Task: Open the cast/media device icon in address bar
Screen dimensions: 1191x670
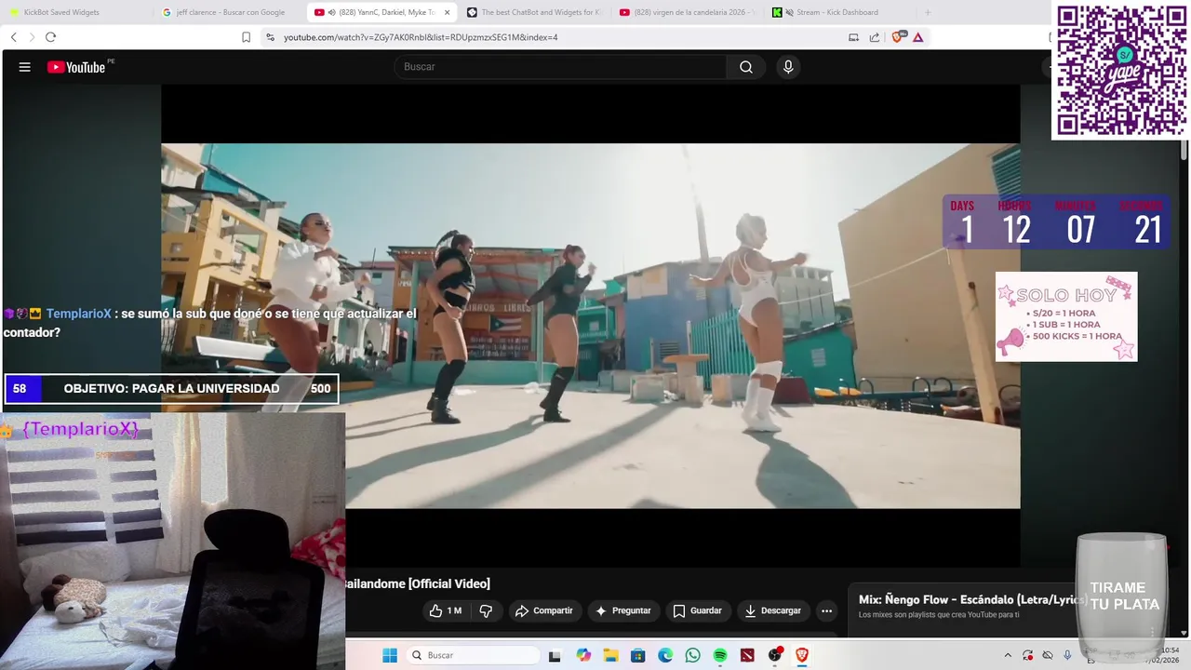Action: (853, 37)
